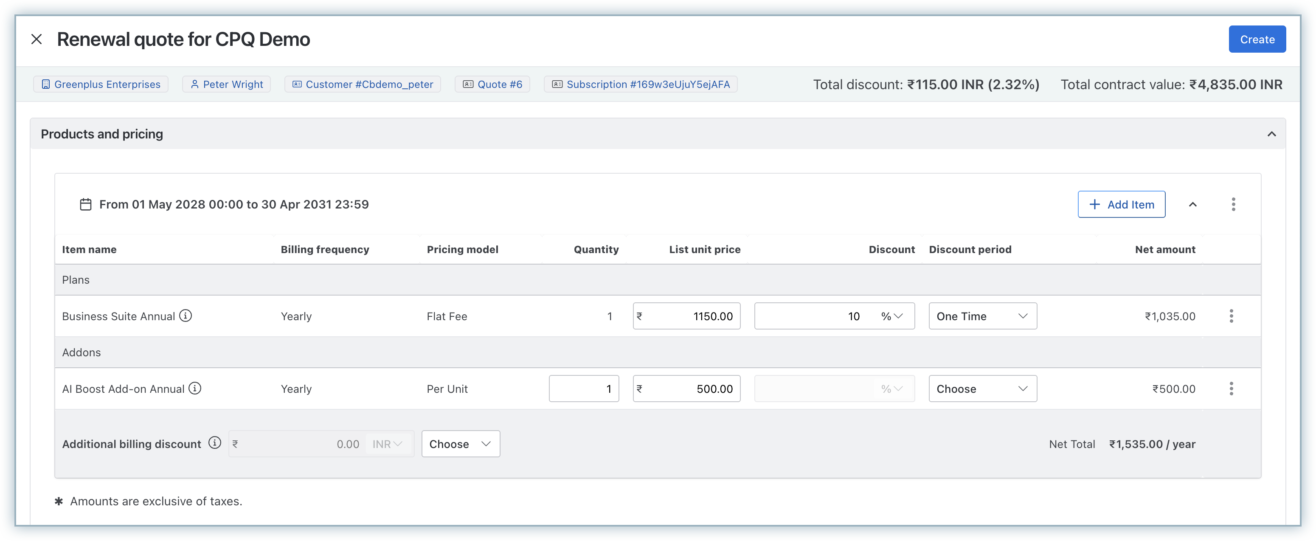Screen dimensions: 1316x541
Task: Open info icon for Business Suite Annual
Action: point(186,316)
